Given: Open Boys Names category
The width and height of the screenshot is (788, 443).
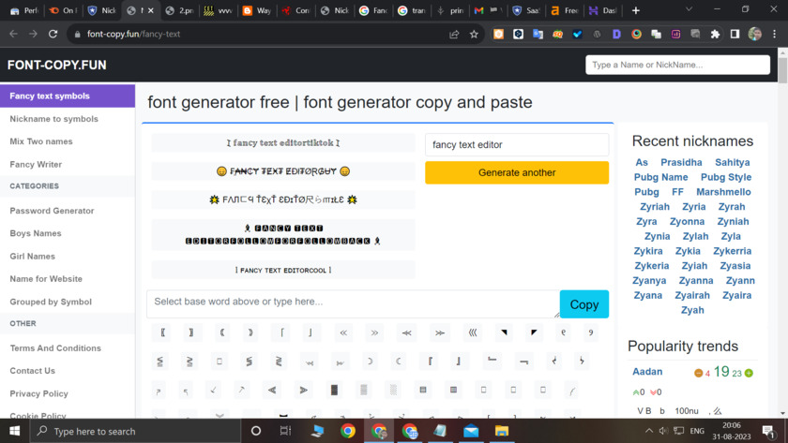Looking at the screenshot, I should 36,233.
